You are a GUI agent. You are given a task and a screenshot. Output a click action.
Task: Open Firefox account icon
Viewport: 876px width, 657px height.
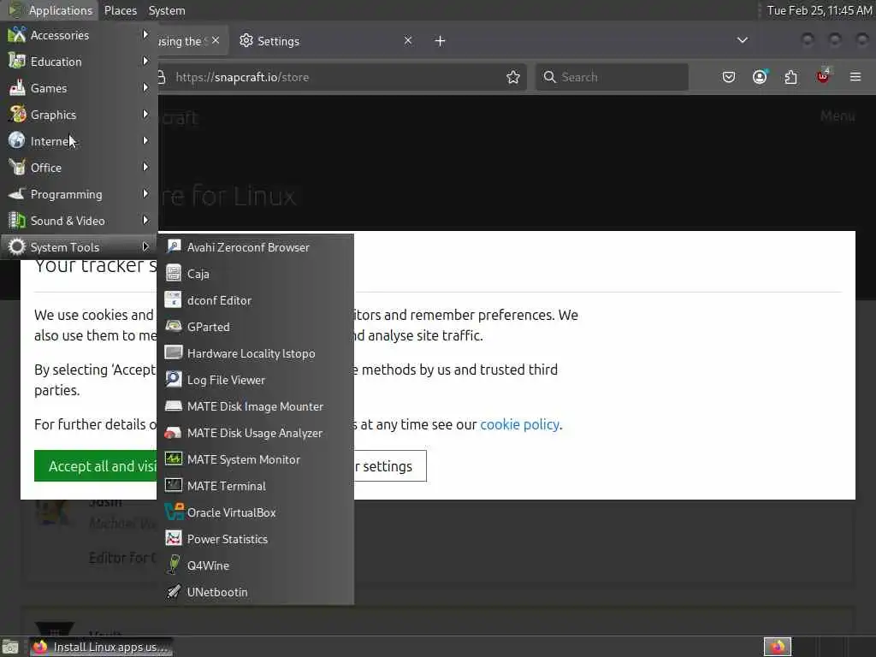point(760,77)
